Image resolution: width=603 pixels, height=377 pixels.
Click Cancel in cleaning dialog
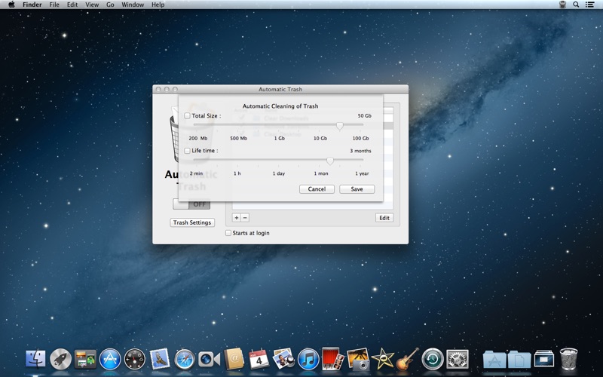click(317, 189)
